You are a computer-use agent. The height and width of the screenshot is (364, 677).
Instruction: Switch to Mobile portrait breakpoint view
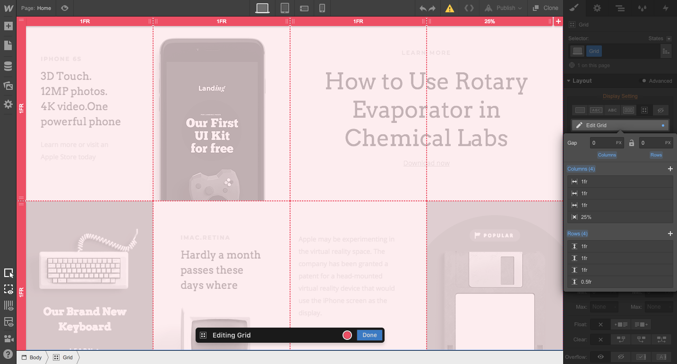click(x=322, y=8)
